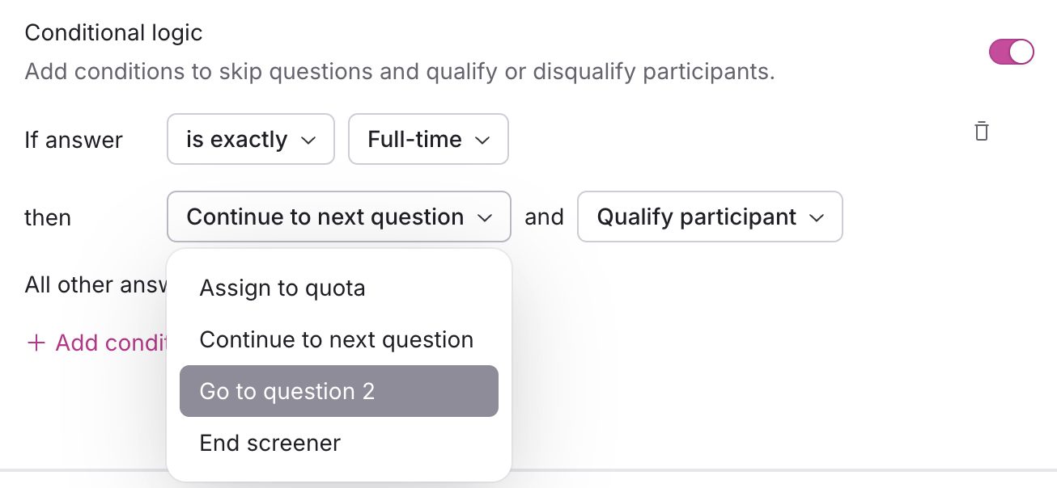Viewport: 1057px width, 488px height.
Task: Click the chevron in the "then" action box
Action: pyautogui.click(x=485, y=217)
